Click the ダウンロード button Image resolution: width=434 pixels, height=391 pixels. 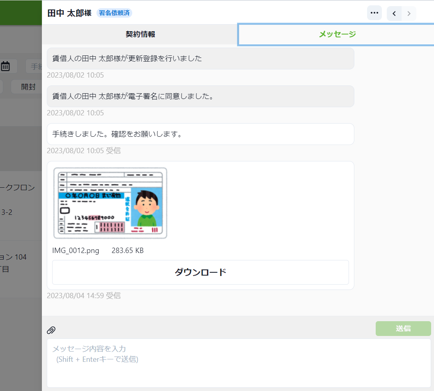(200, 272)
